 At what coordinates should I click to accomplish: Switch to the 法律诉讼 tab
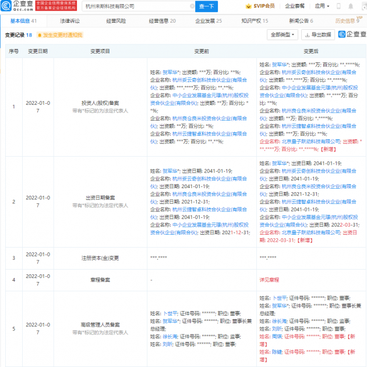(x=70, y=21)
